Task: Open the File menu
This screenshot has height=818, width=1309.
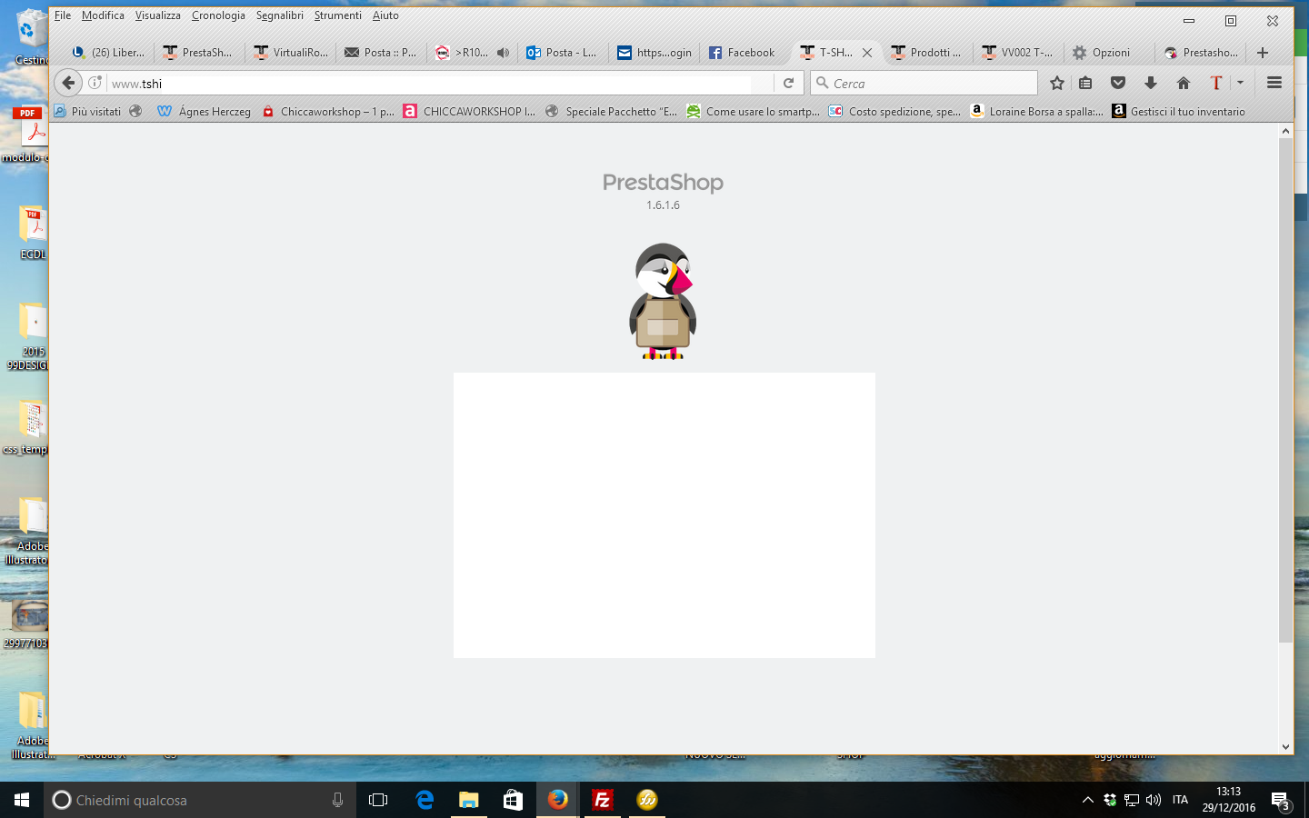Action: tap(63, 15)
